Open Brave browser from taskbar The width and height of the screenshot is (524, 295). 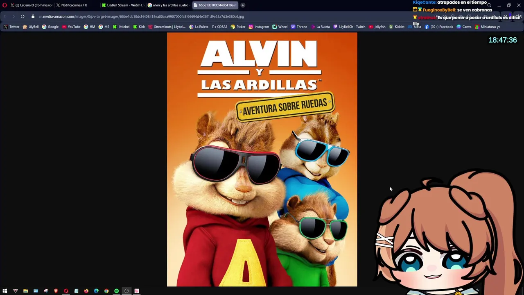[x=56, y=291]
